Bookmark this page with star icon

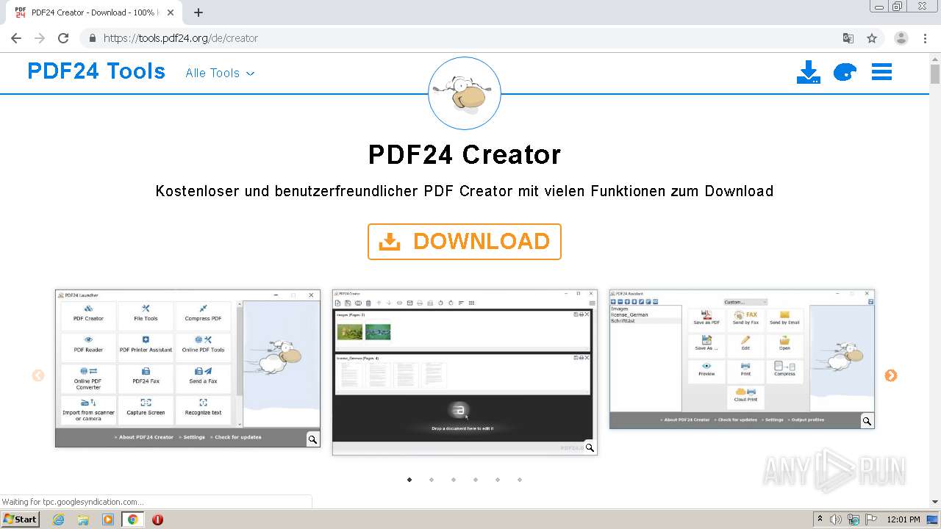[872, 38]
